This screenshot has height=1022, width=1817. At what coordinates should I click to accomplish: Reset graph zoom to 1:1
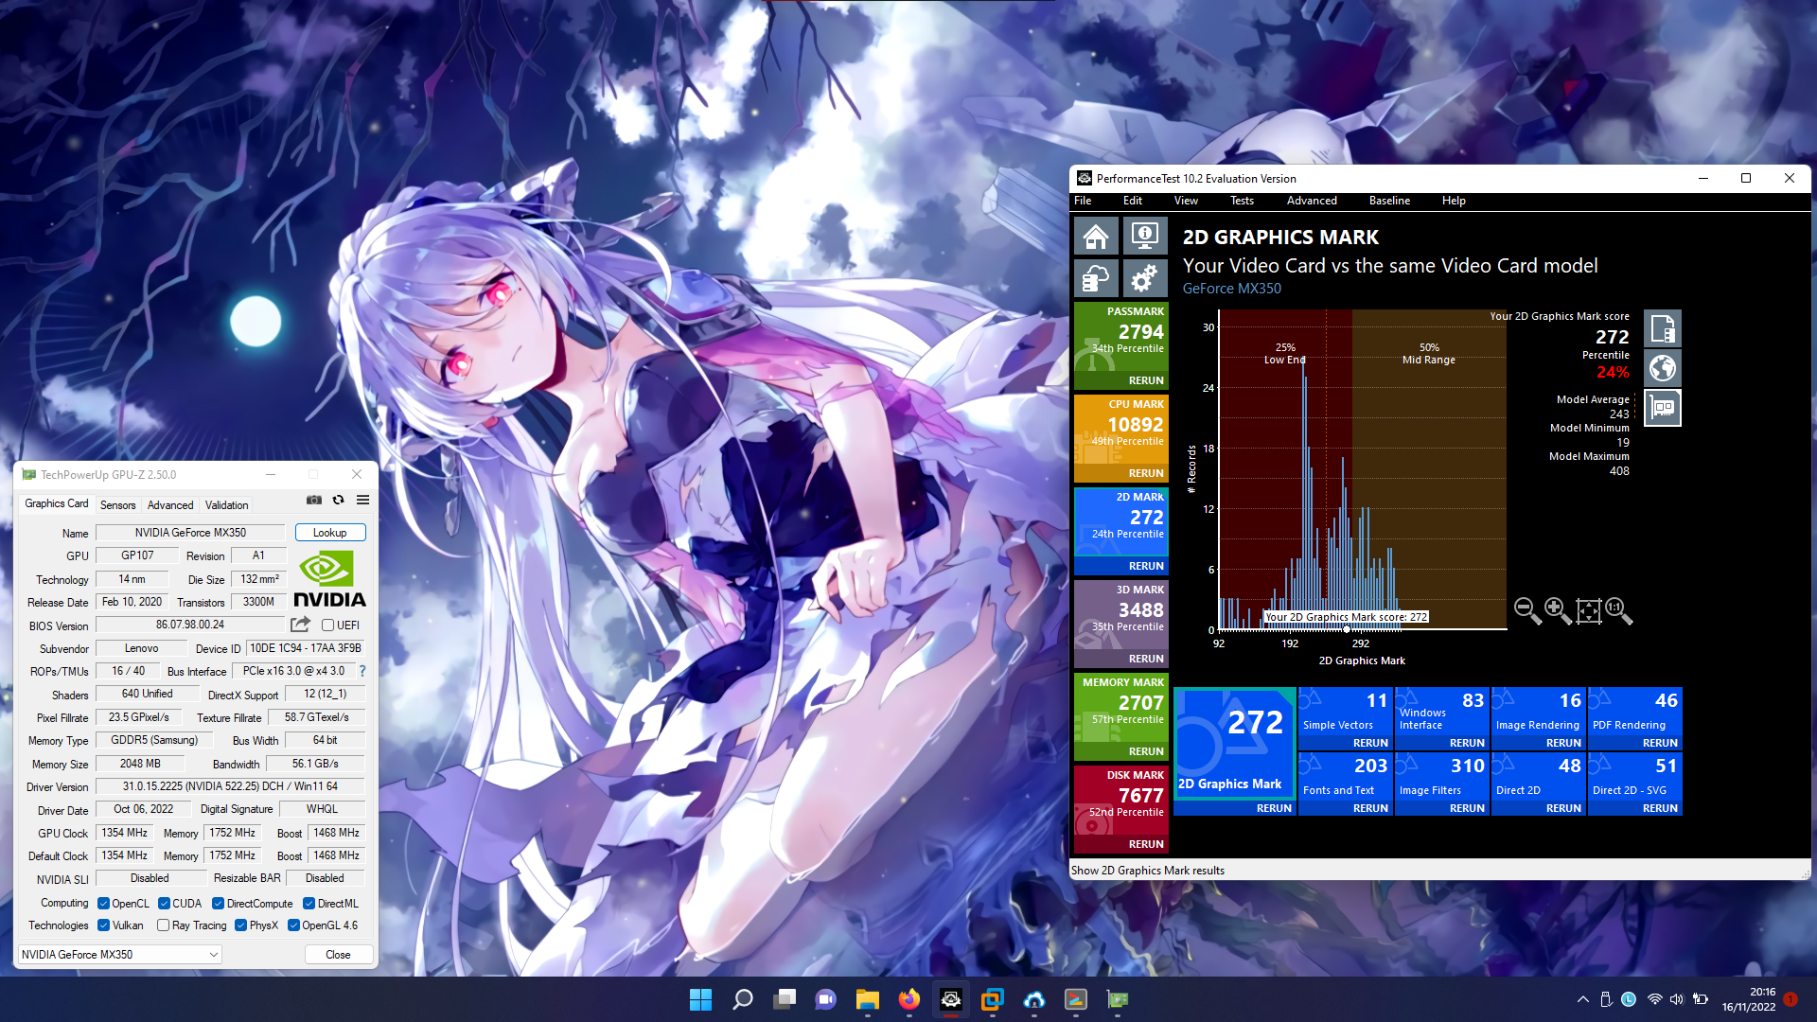click(x=1618, y=610)
